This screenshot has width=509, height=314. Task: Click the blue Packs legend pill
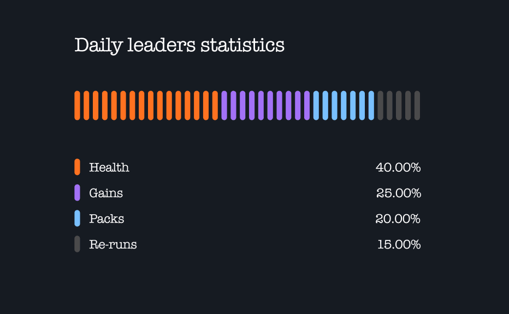[77, 218]
